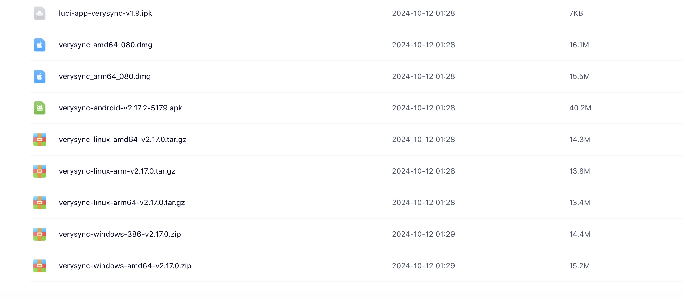Click archive icon for windows-386 zip
Image resolution: width=683 pixels, height=297 pixels.
pos(40,234)
